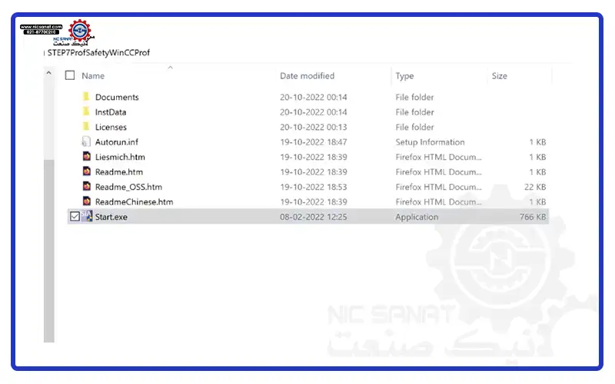Select the Licenses folder icon

pyautogui.click(x=86, y=127)
